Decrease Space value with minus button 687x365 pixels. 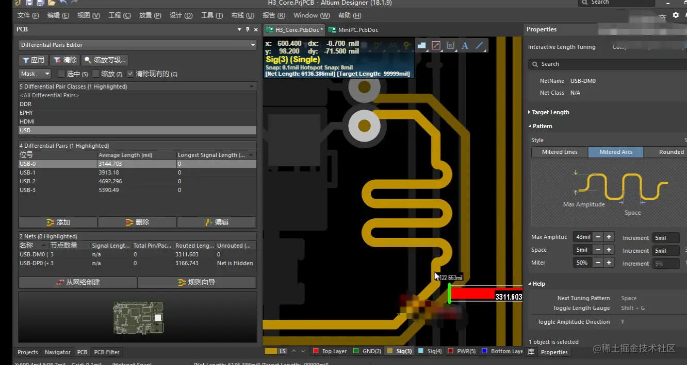pyautogui.click(x=598, y=250)
